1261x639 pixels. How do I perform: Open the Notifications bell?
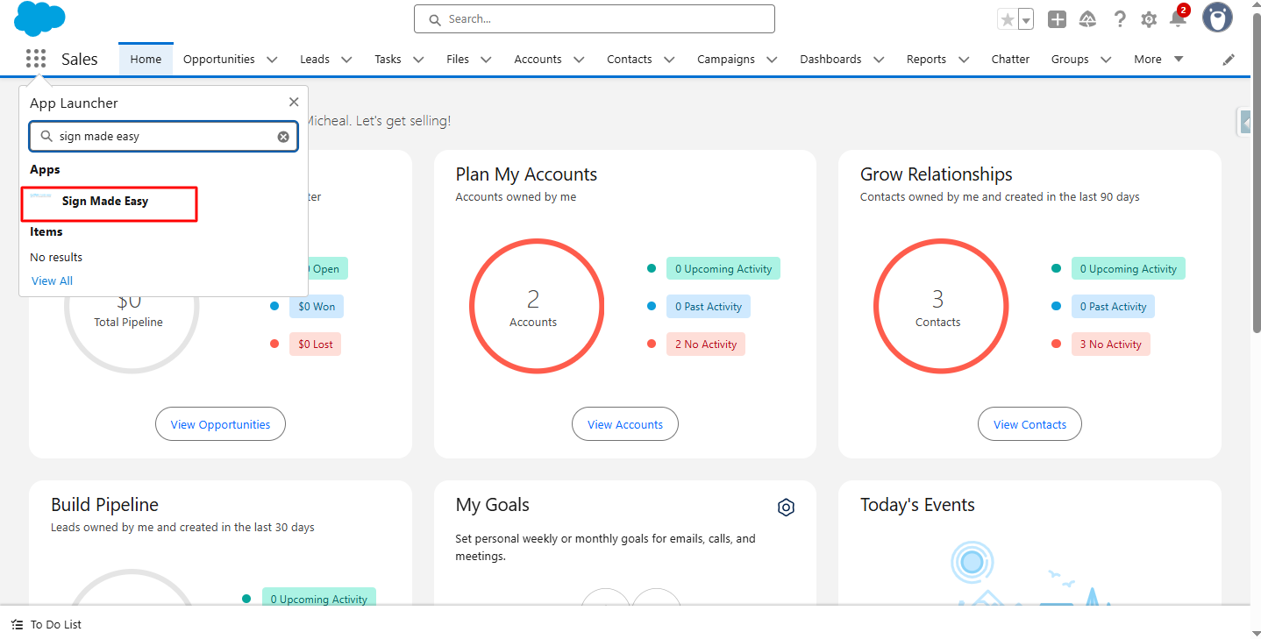point(1179,18)
